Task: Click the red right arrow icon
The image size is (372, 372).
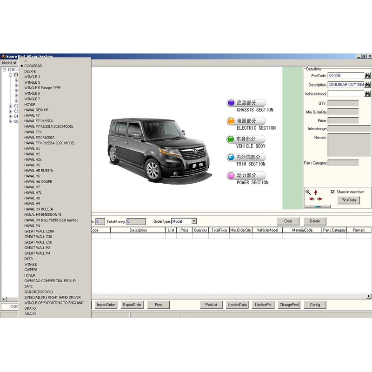Action: point(319,199)
